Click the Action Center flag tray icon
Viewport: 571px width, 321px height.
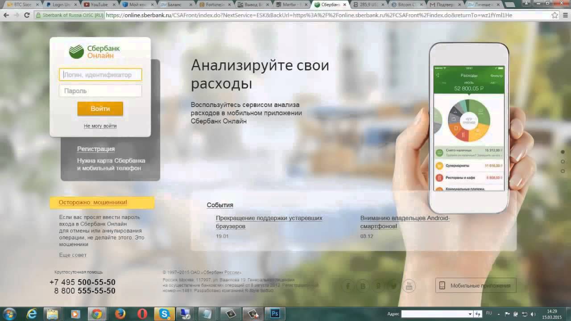pyautogui.click(x=507, y=314)
